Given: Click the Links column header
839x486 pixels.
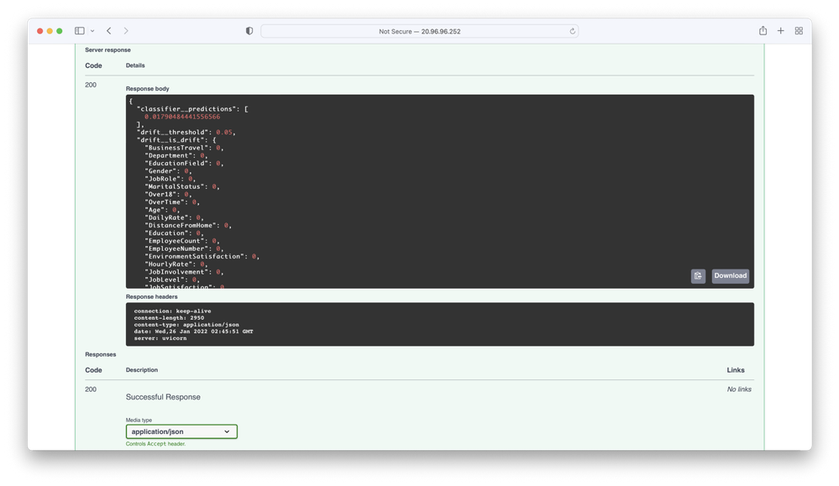Looking at the screenshot, I should coord(736,370).
